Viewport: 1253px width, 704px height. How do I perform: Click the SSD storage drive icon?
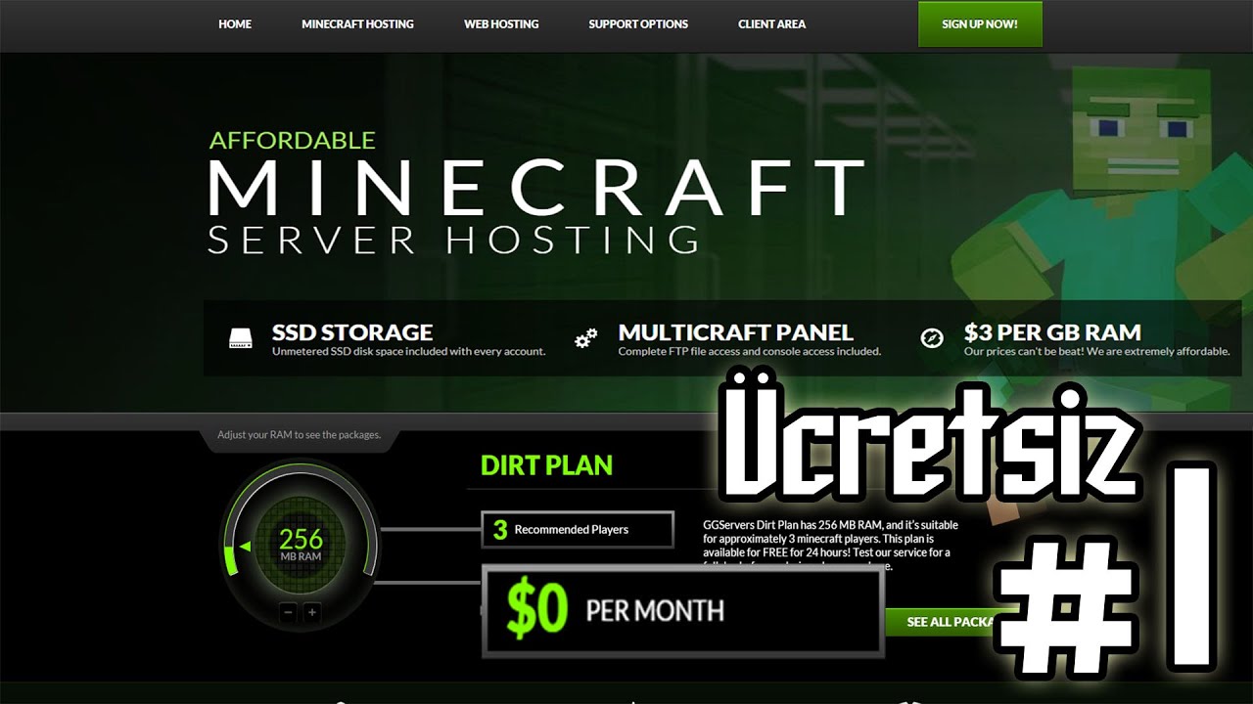(241, 338)
